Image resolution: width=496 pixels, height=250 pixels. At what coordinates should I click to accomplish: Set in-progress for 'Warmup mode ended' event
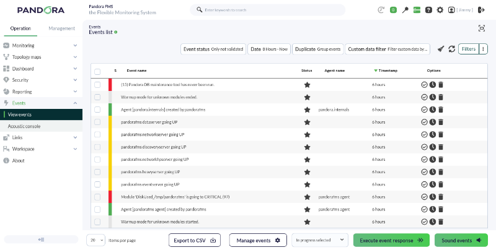click(433, 97)
